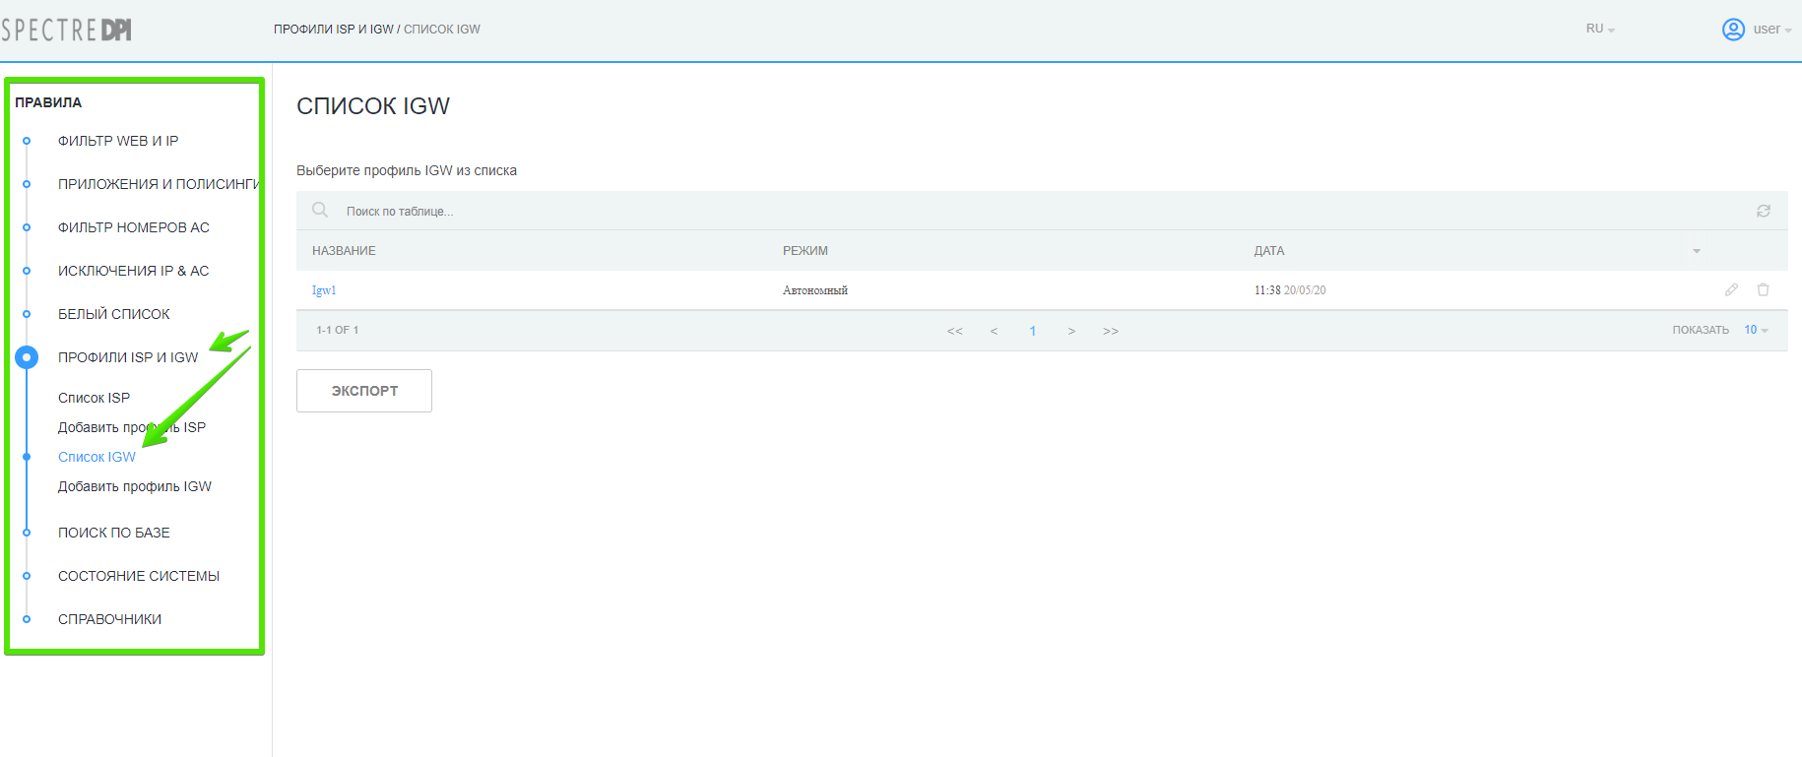This screenshot has height=757, width=1802.
Task: Expand the table column selector arrow
Action: click(x=1697, y=251)
